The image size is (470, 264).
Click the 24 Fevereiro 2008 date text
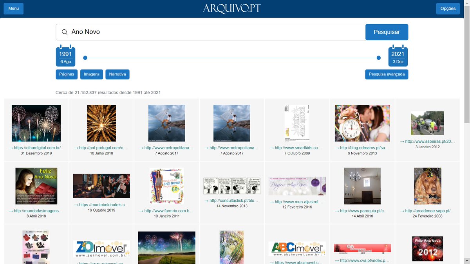click(427, 216)
